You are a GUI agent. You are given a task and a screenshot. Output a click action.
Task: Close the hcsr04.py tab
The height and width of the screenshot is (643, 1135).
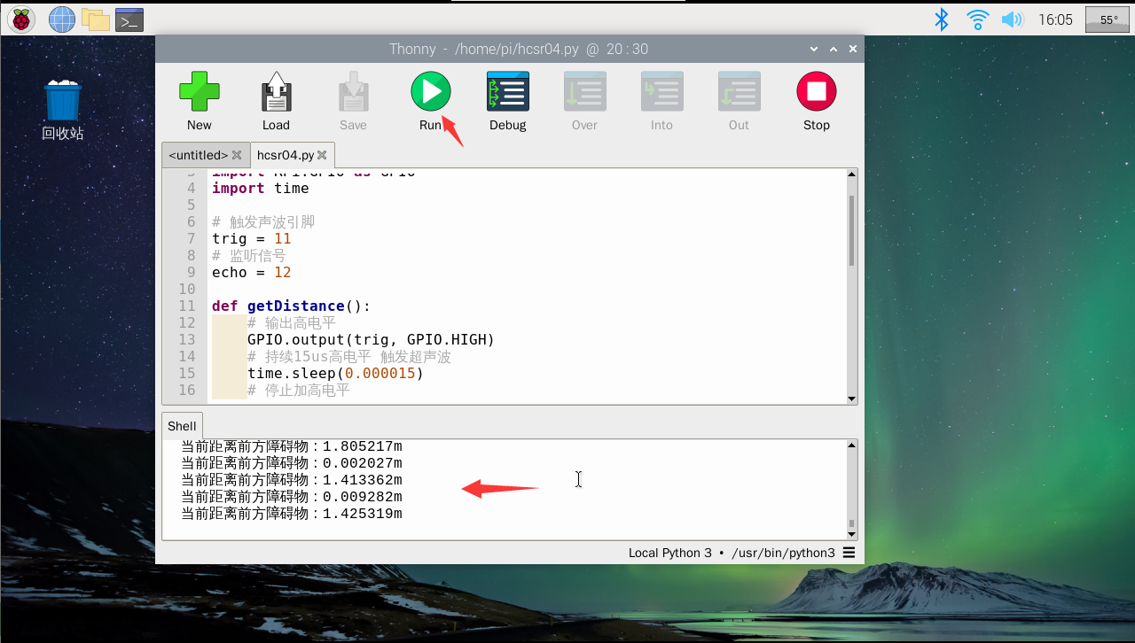tap(322, 155)
